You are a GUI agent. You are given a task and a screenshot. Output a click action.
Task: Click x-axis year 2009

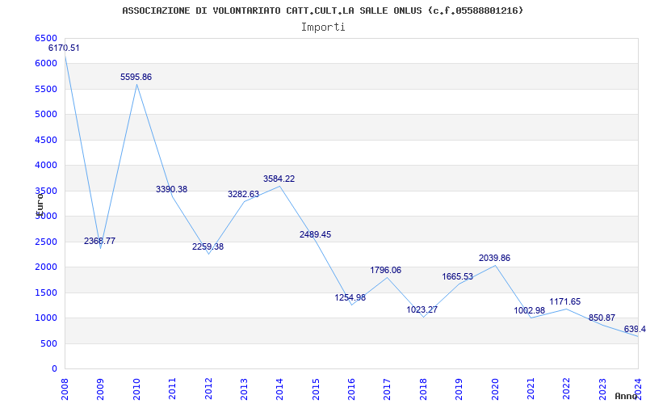100,389
